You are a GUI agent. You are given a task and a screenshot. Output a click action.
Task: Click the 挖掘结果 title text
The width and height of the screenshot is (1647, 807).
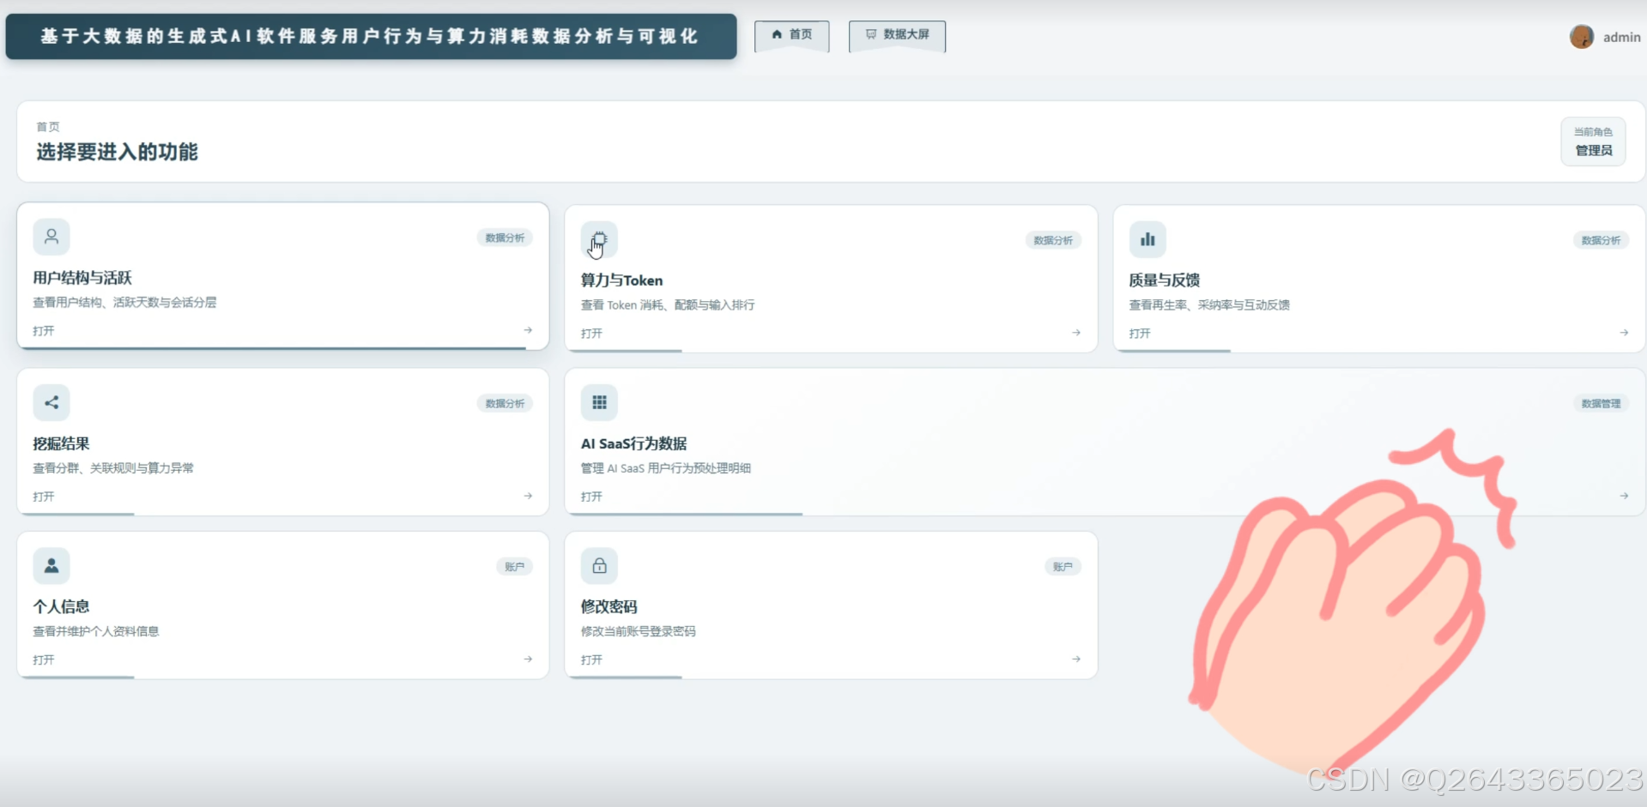(x=61, y=443)
